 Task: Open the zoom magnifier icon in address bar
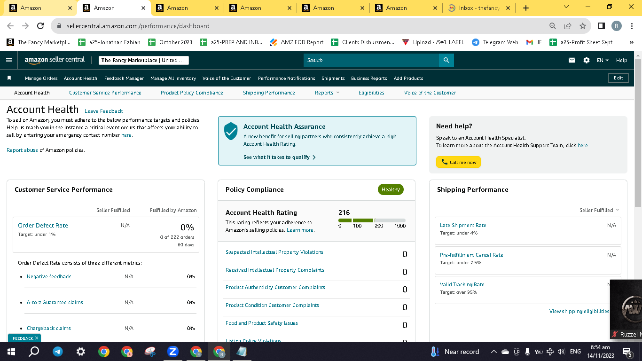[x=553, y=26]
